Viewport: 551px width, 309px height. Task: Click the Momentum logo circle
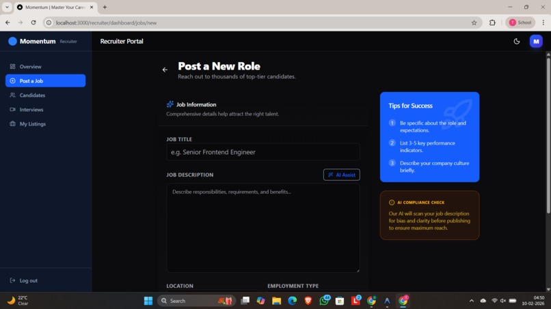click(13, 42)
